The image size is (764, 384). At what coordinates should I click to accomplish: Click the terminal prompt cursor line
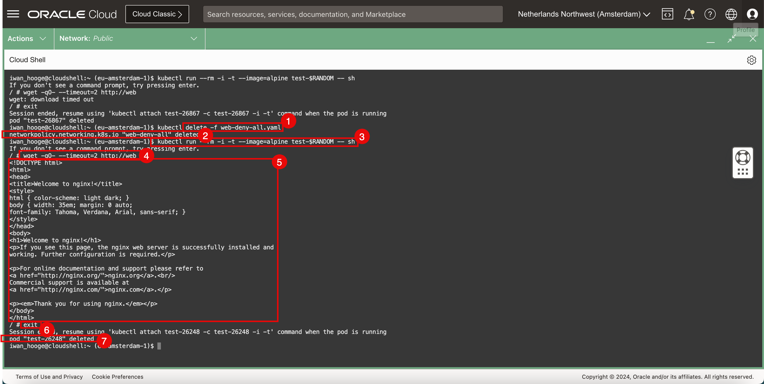159,346
